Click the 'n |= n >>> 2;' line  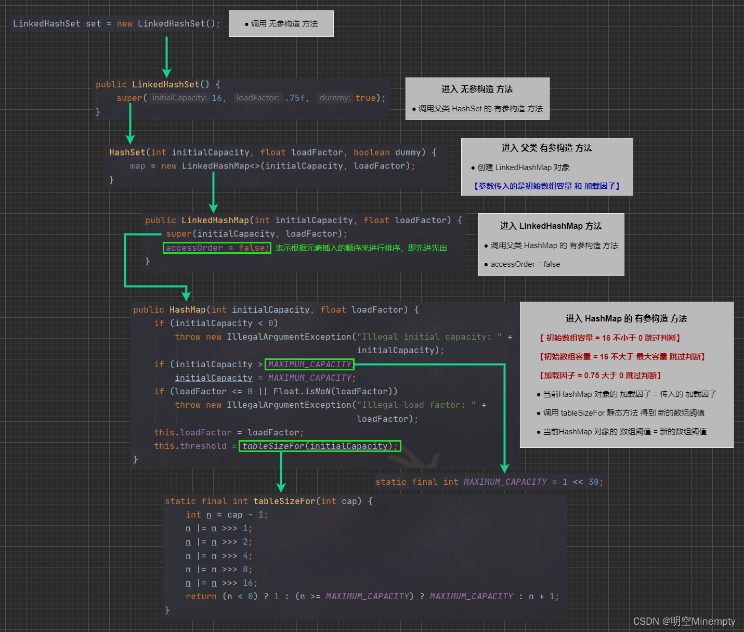[219, 541]
